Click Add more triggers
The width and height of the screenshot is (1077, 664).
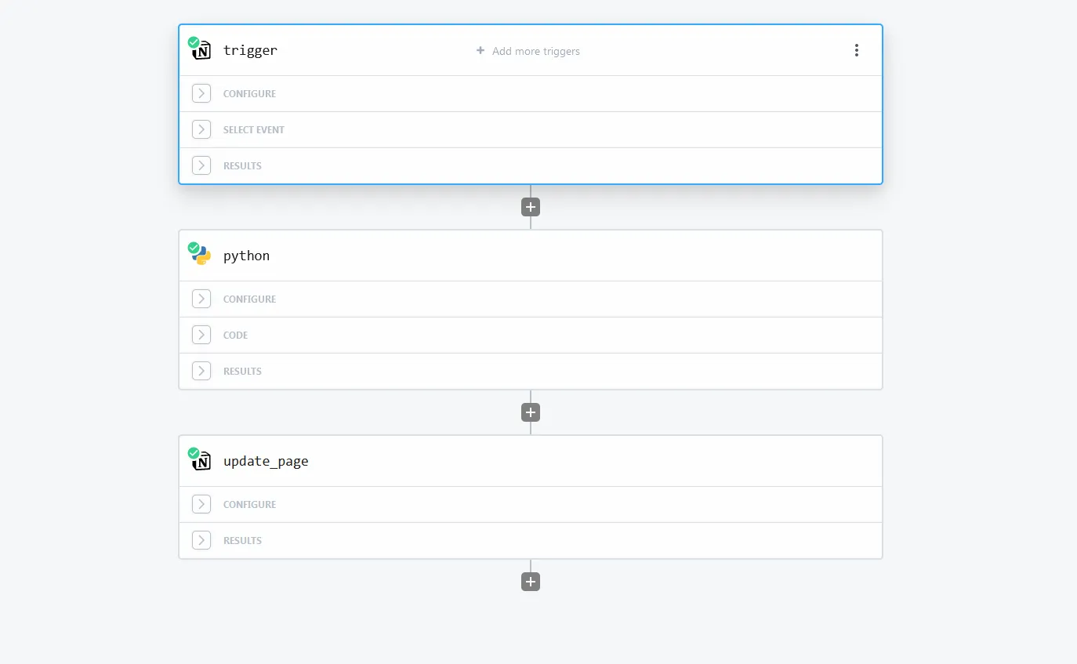(x=528, y=51)
